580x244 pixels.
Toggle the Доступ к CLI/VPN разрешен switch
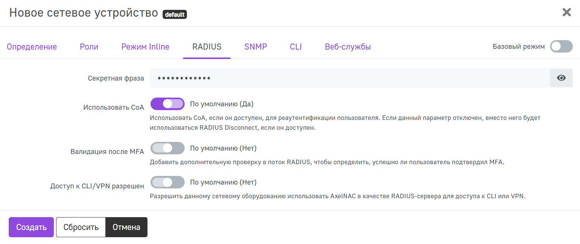pyautogui.click(x=168, y=182)
